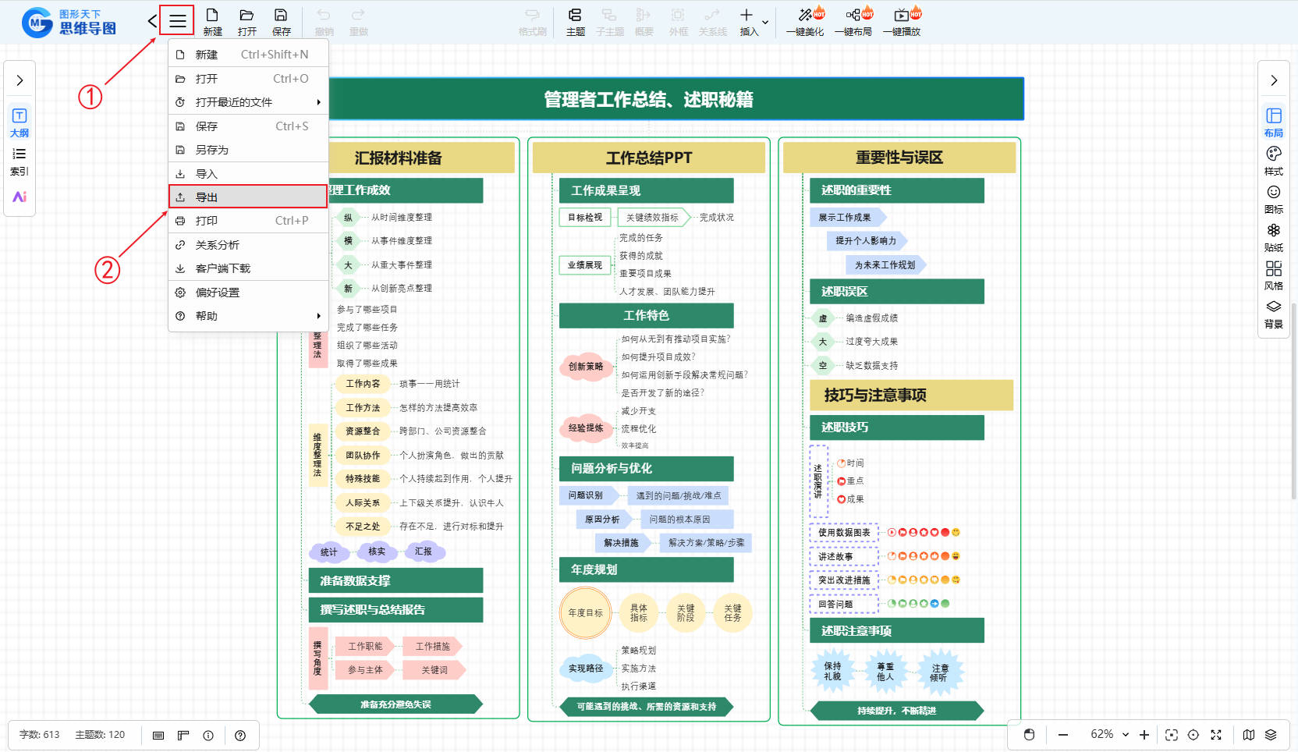Open the 样式 style panel

point(1273,160)
